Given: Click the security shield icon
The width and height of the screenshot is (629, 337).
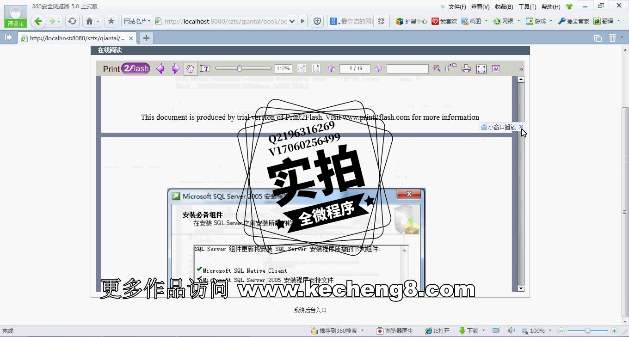Looking at the screenshot, I should tap(317, 21).
